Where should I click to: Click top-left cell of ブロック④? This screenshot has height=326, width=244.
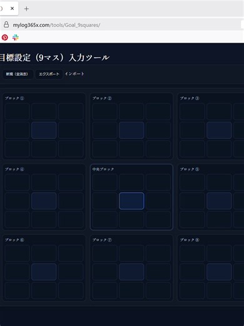[17, 182]
